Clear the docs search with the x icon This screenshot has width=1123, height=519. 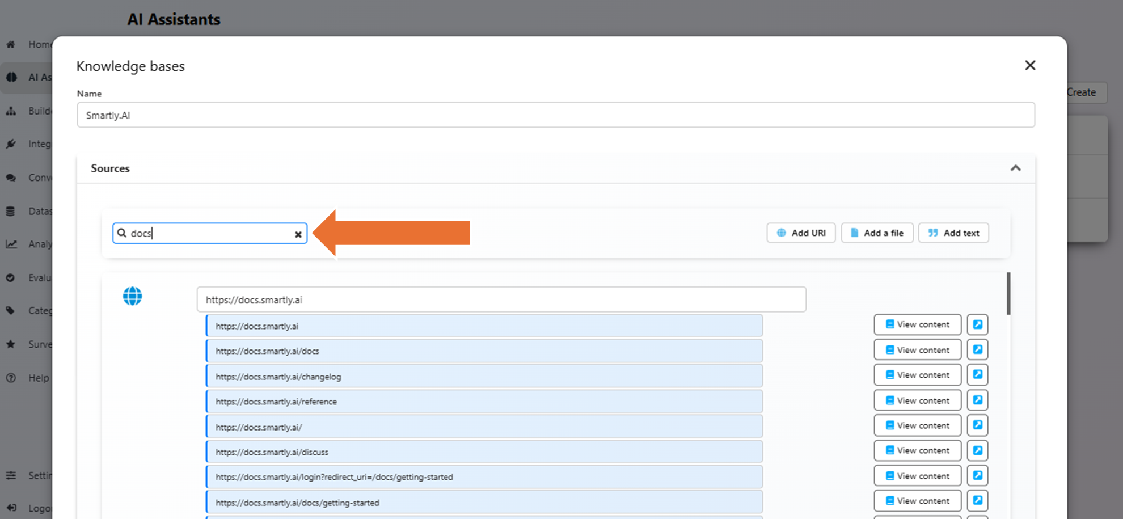[298, 234]
